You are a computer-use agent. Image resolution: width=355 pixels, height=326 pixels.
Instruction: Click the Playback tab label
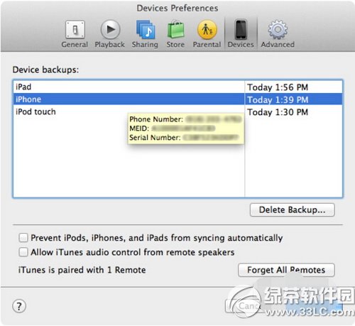pyautogui.click(x=109, y=45)
